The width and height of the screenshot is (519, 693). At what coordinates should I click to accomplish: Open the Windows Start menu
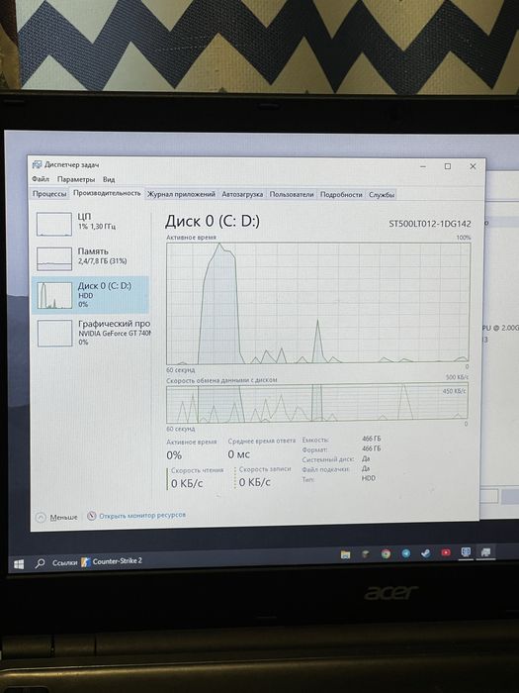(x=19, y=564)
